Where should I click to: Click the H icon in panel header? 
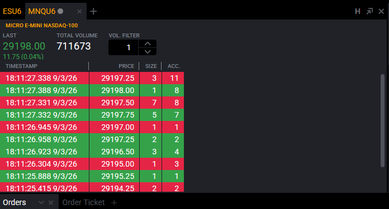(x=358, y=11)
